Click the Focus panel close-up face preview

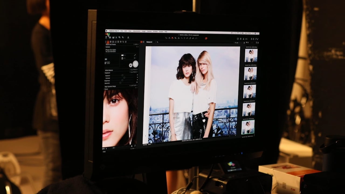(120, 117)
